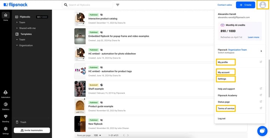The image size is (270, 138).
Task: Open the live chat bubble
Action: click(262, 131)
